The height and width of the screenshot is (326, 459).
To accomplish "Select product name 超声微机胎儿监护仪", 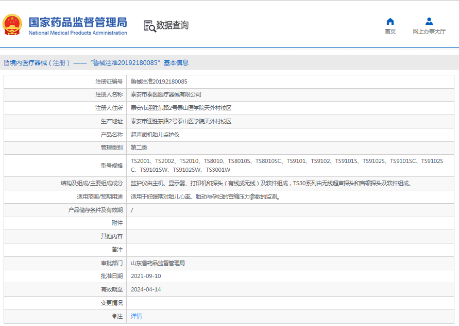I will 155,135.
